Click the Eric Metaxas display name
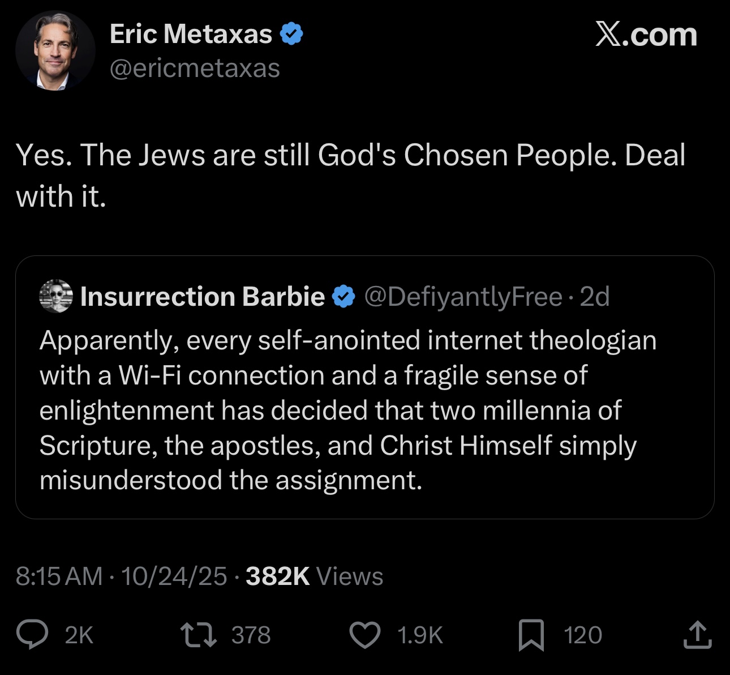Screen dimensions: 730x675 (x=191, y=34)
